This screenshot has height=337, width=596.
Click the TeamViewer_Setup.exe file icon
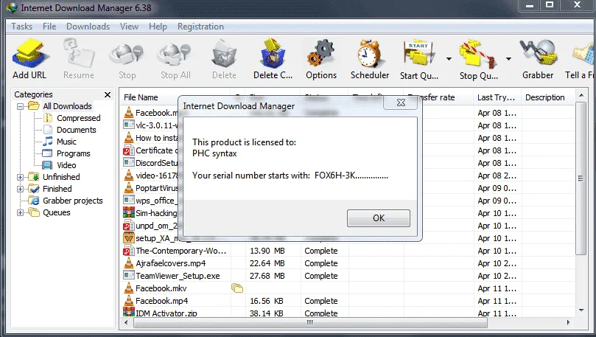pyautogui.click(x=129, y=275)
